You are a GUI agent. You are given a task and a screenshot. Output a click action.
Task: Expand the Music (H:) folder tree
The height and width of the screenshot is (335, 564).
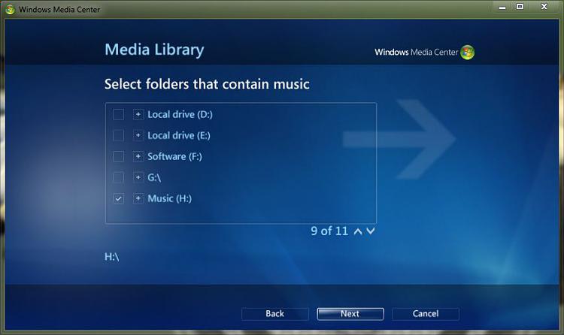(x=138, y=199)
